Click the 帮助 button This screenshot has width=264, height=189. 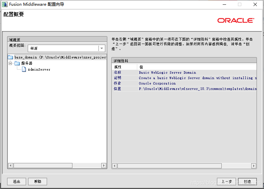click(x=38, y=182)
